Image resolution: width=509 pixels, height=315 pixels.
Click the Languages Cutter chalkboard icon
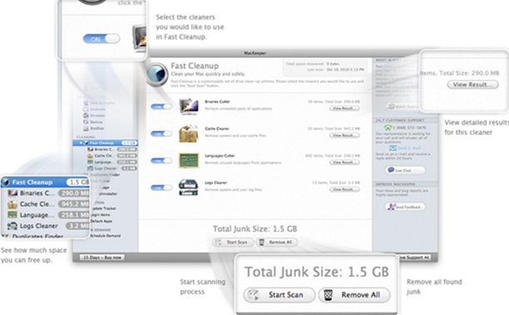click(x=189, y=160)
